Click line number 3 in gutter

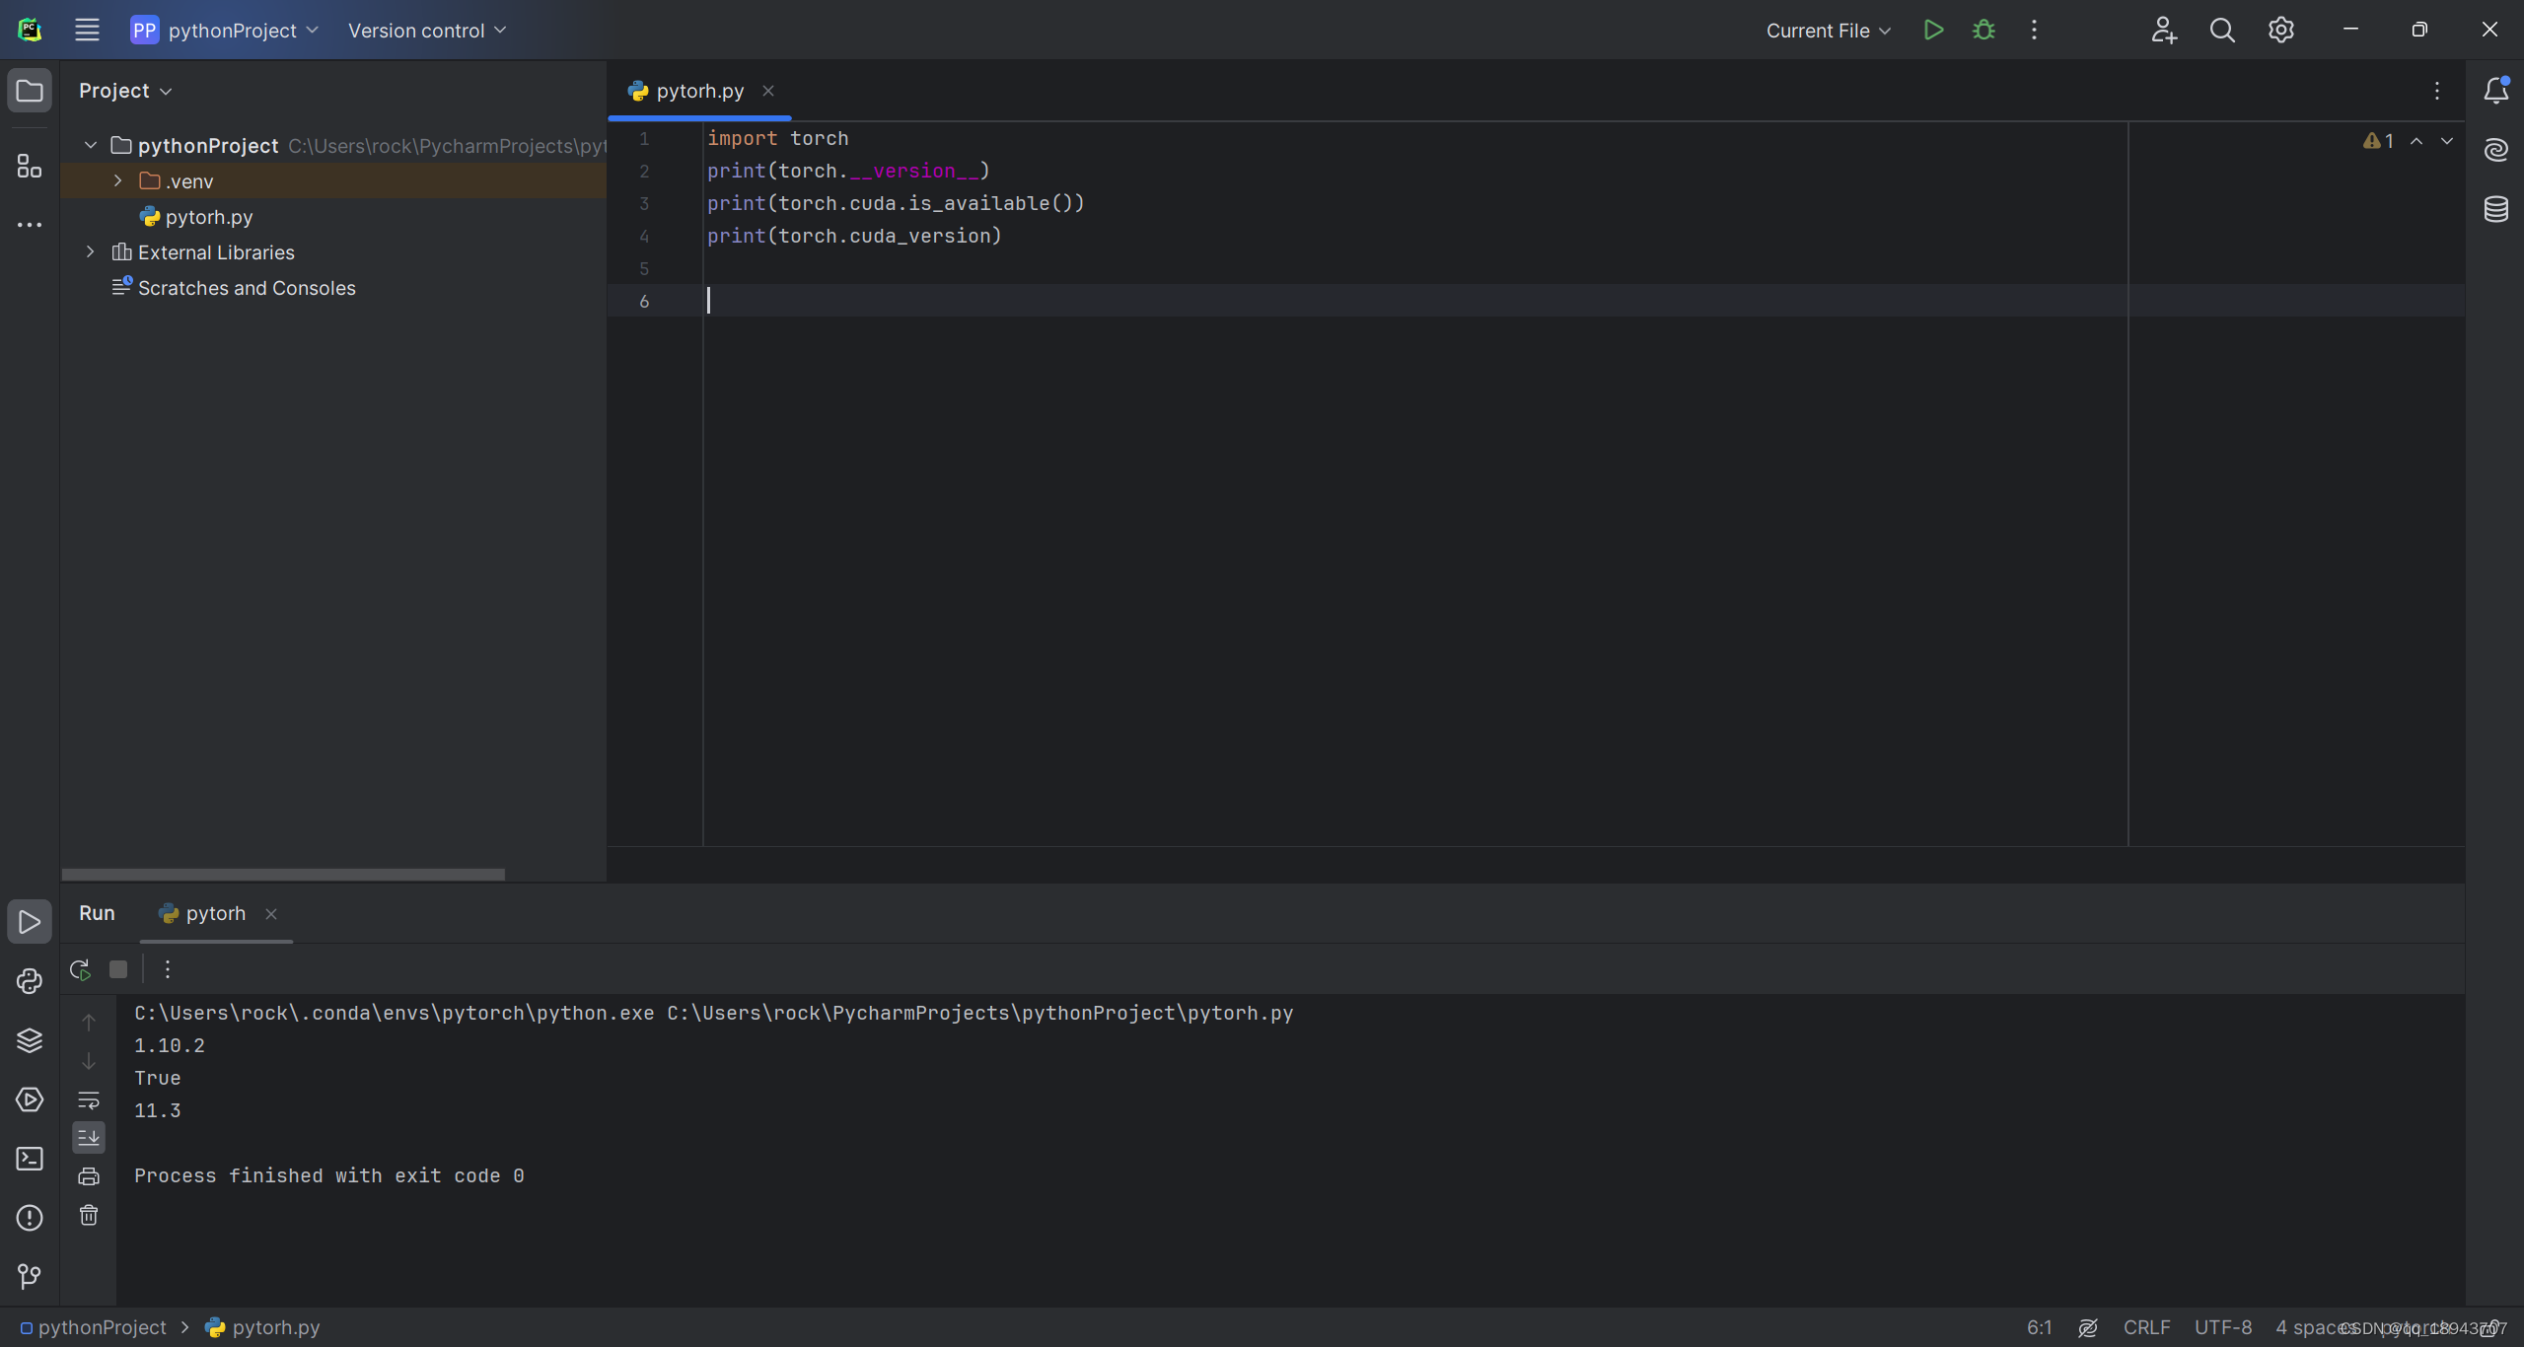tap(644, 203)
